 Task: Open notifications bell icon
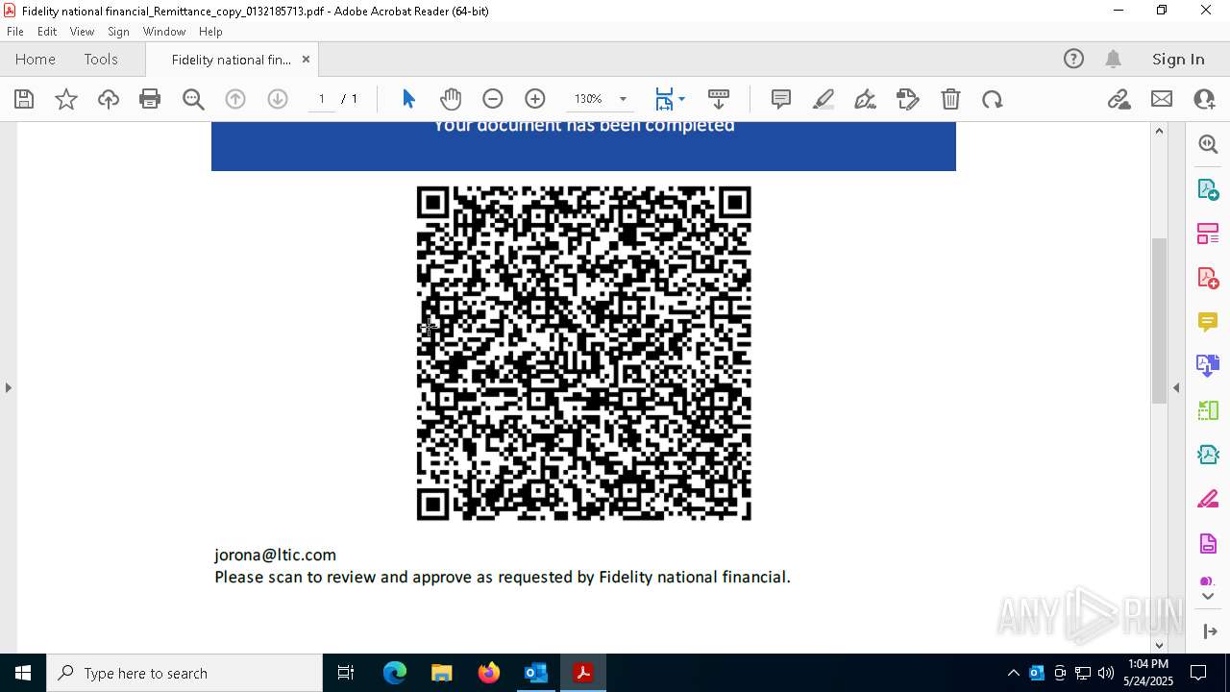(1113, 59)
